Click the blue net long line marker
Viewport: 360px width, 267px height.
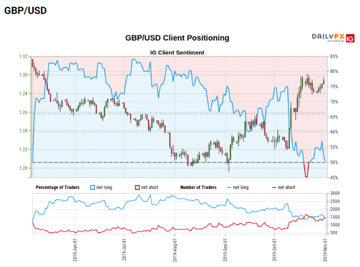click(x=229, y=188)
